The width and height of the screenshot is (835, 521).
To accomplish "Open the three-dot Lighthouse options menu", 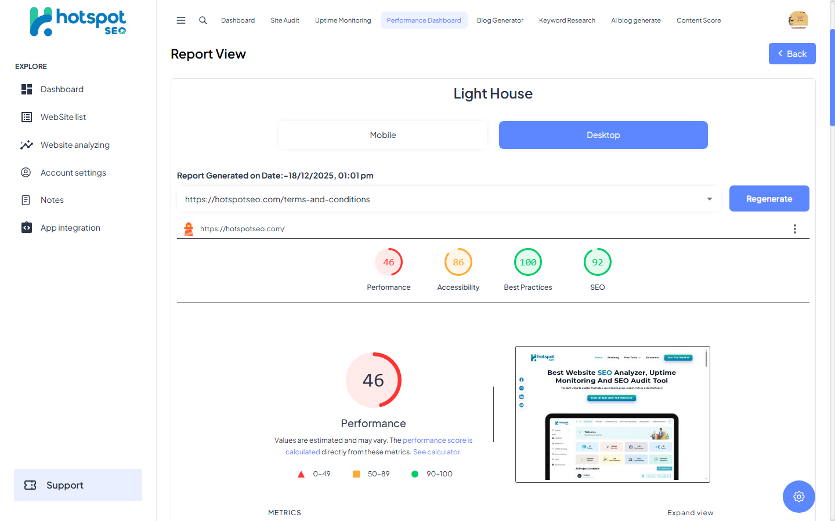I will click(794, 229).
